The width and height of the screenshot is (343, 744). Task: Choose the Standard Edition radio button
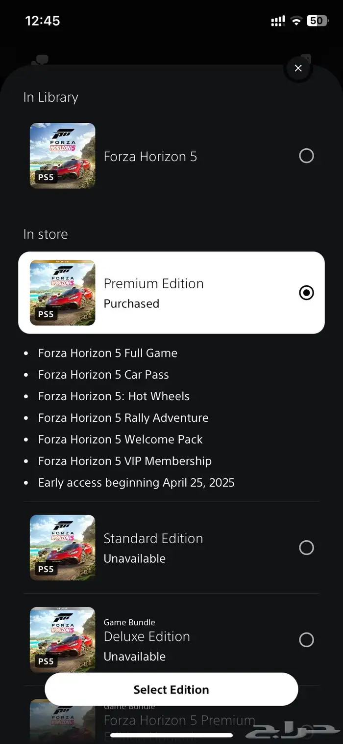[306, 548]
